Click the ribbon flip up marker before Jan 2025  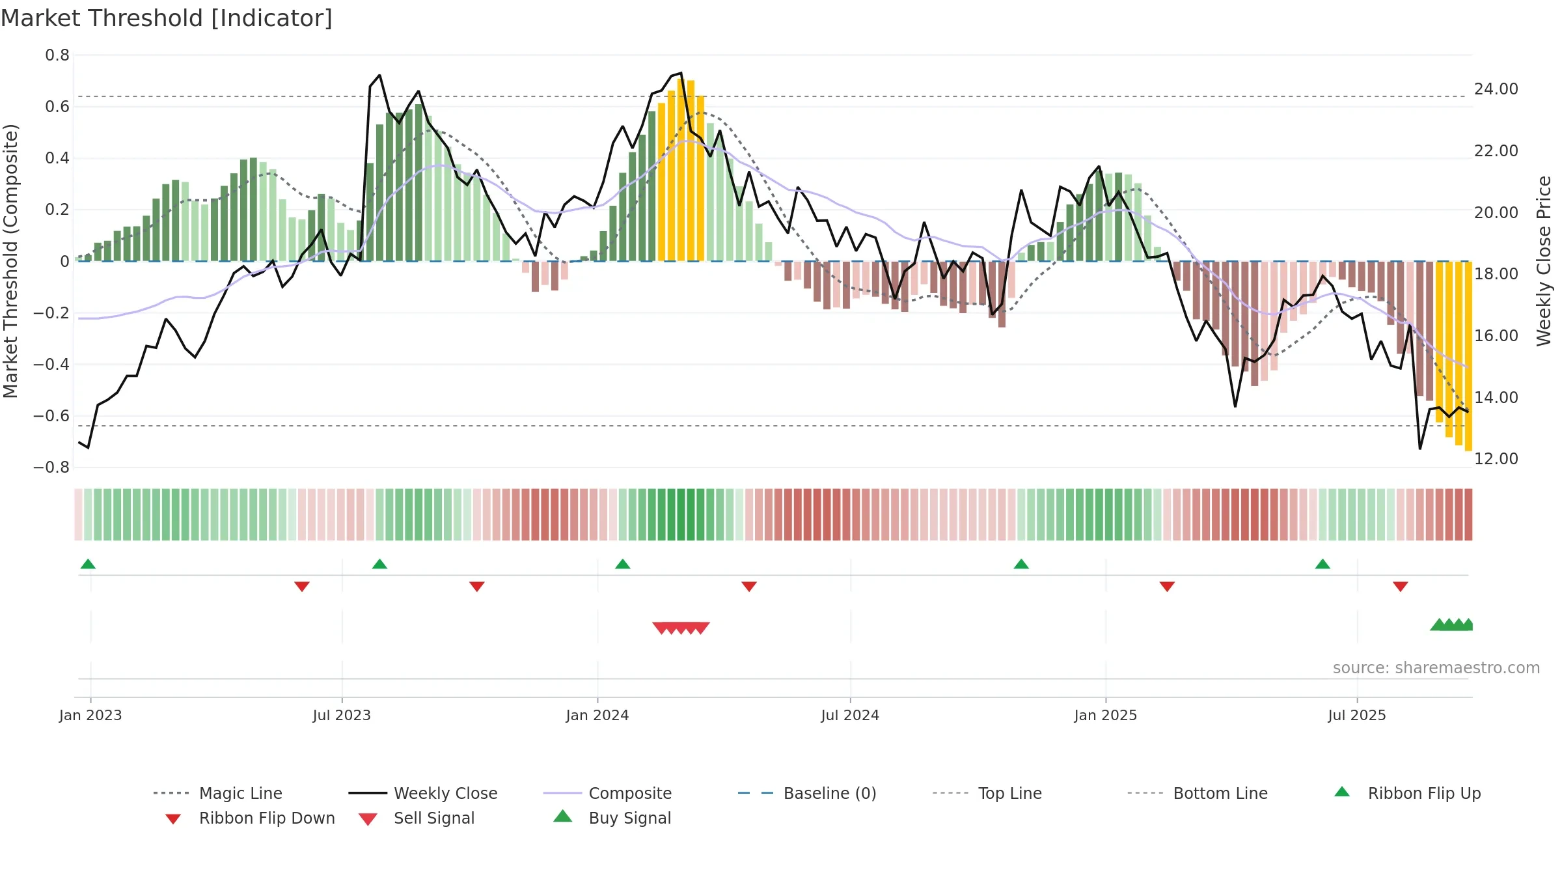(x=1021, y=564)
